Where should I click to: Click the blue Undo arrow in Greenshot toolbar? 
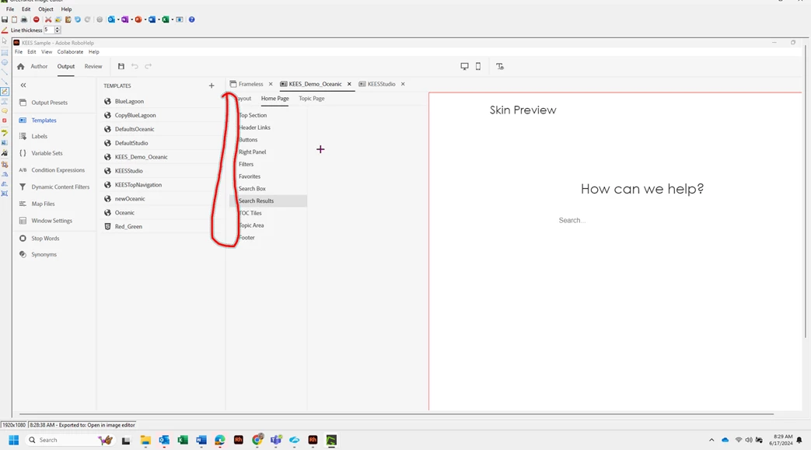pos(78,19)
